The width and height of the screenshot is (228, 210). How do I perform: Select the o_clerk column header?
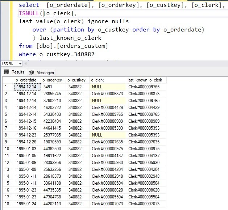click(x=108, y=80)
